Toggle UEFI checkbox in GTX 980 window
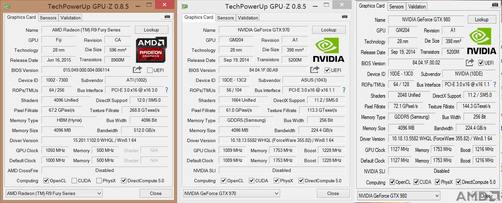Image resolution: width=502 pixels, height=203 pixels. [481, 63]
